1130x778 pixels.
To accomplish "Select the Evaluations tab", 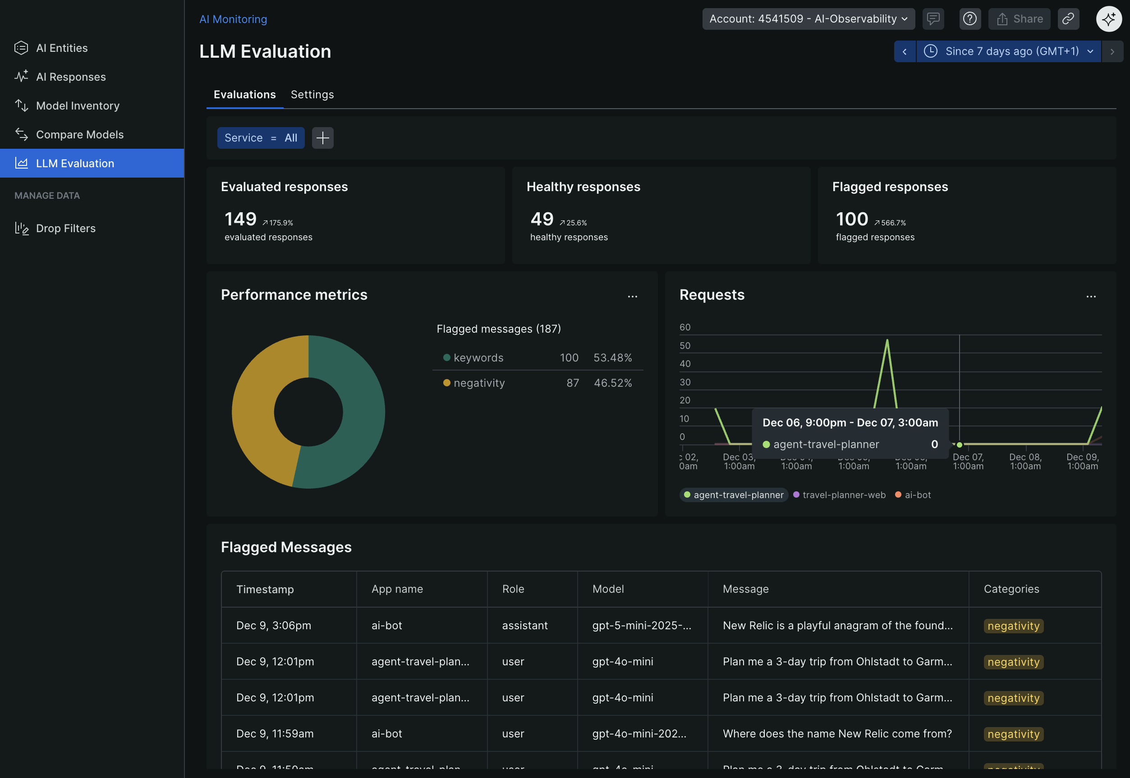I will pos(244,94).
